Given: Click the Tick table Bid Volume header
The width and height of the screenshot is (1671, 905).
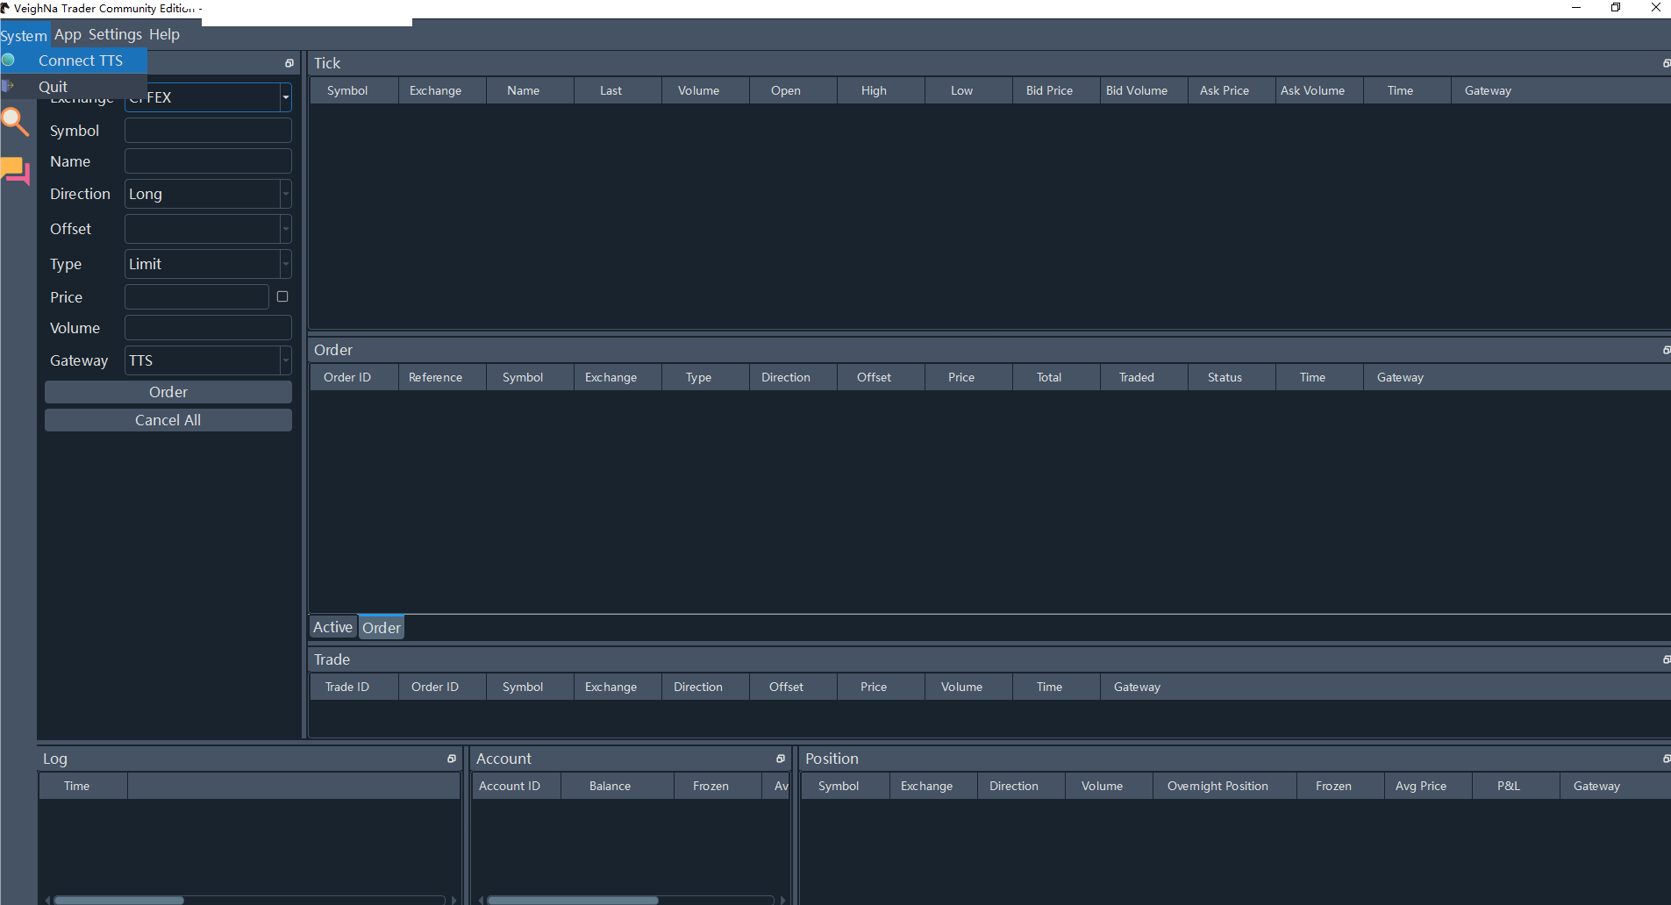Looking at the screenshot, I should pos(1144,90).
